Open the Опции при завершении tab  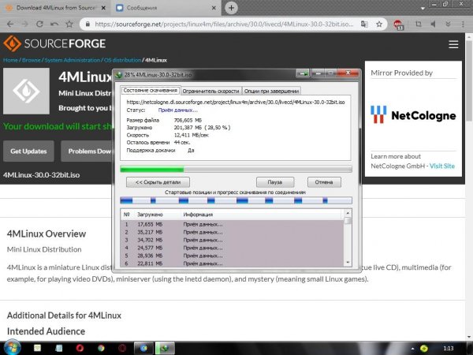[x=271, y=91]
